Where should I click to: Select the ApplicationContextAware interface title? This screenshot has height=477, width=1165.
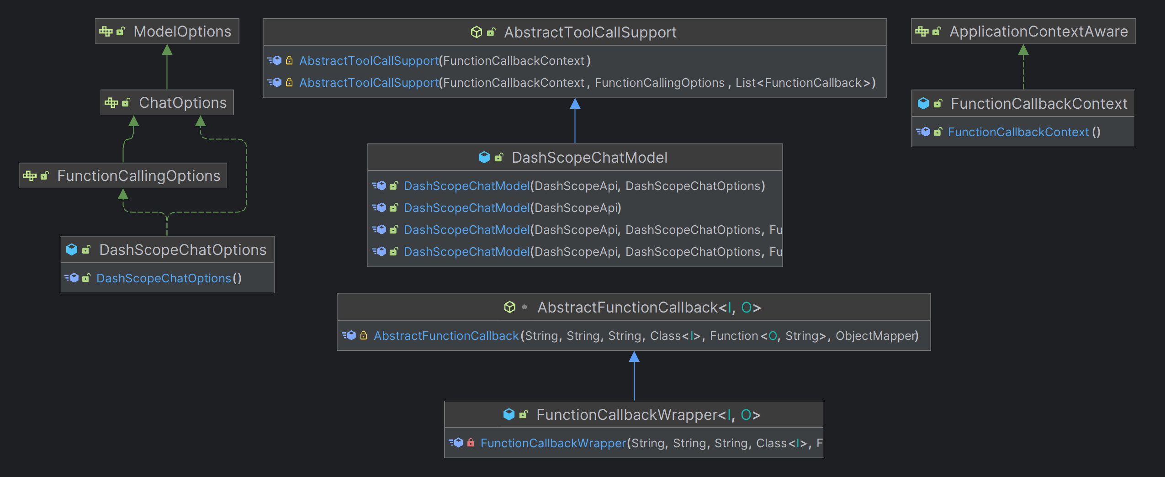coord(1038,32)
